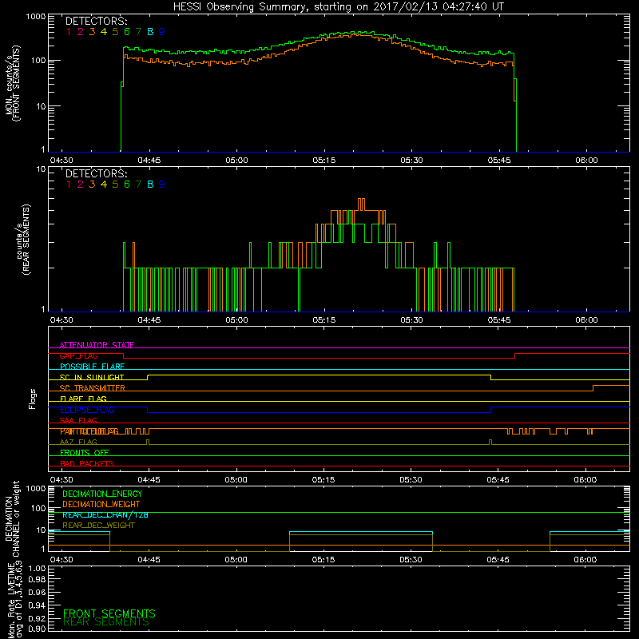Click the rear segments counts/s axis title

[x=23, y=240]
